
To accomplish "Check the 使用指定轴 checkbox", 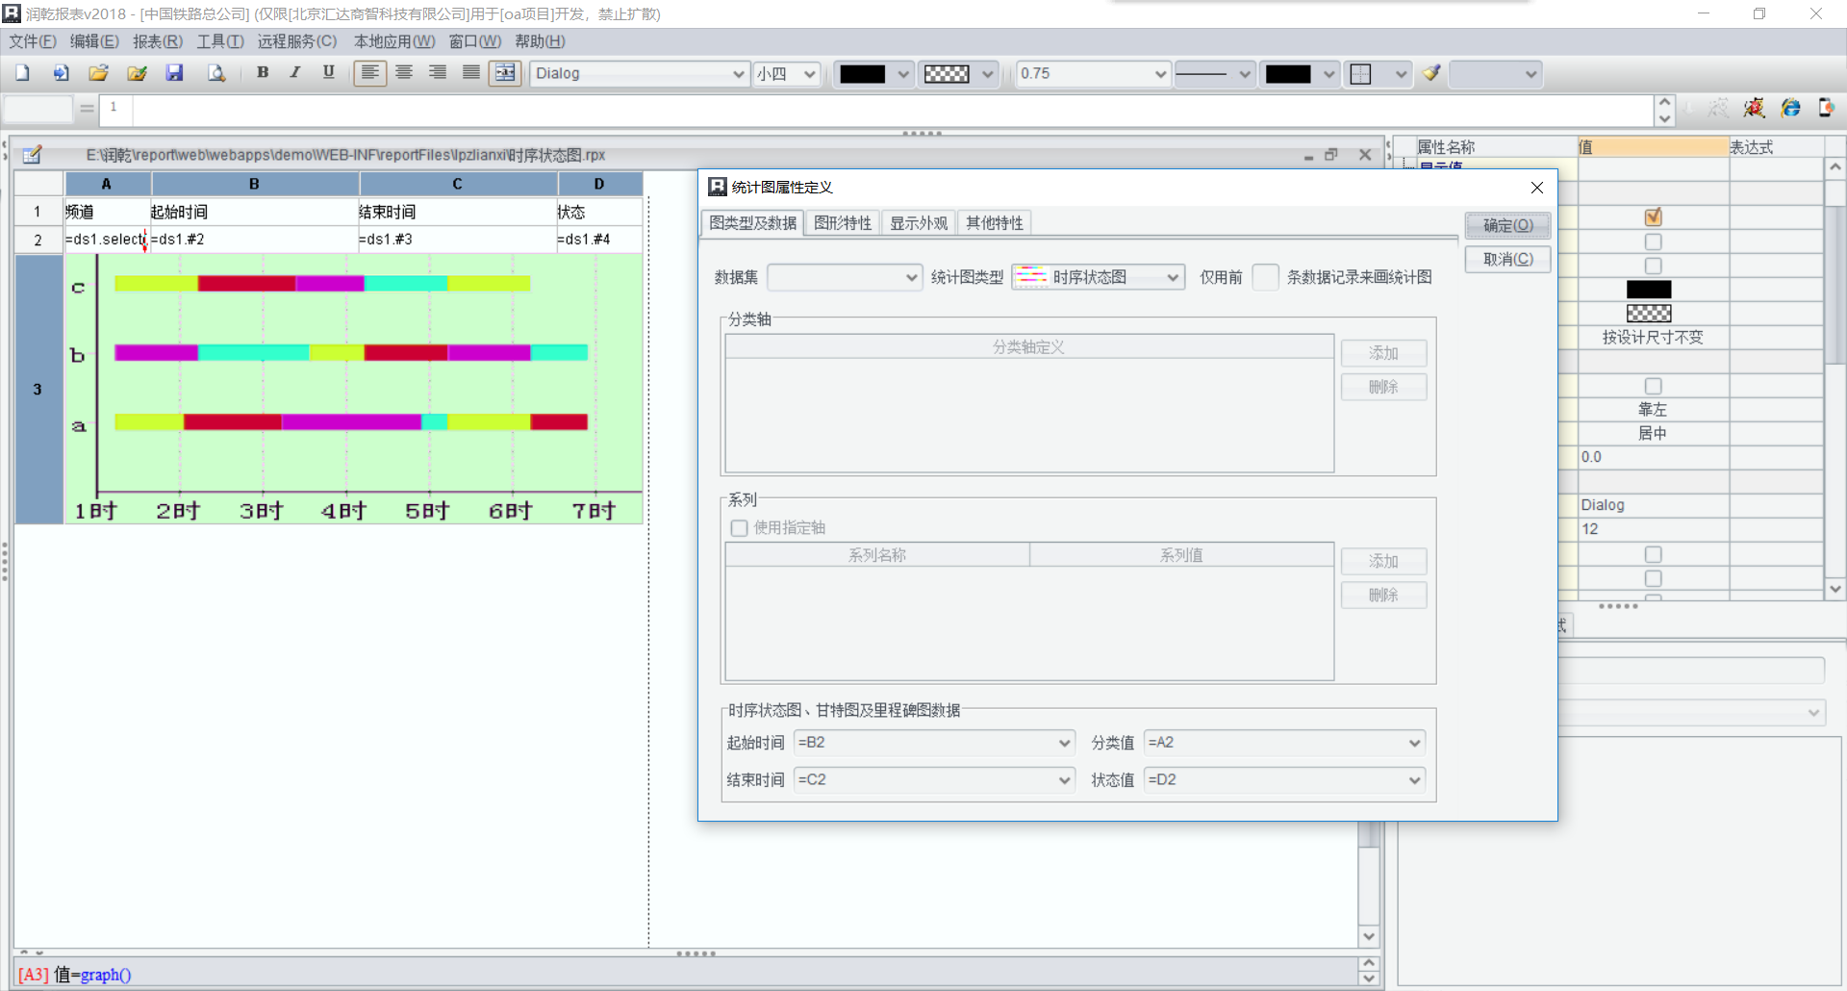I will 739,528.
